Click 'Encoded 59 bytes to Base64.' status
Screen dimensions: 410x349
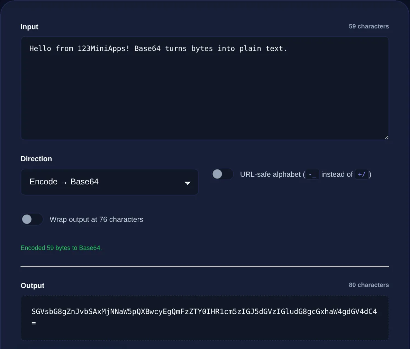point(61,248)
